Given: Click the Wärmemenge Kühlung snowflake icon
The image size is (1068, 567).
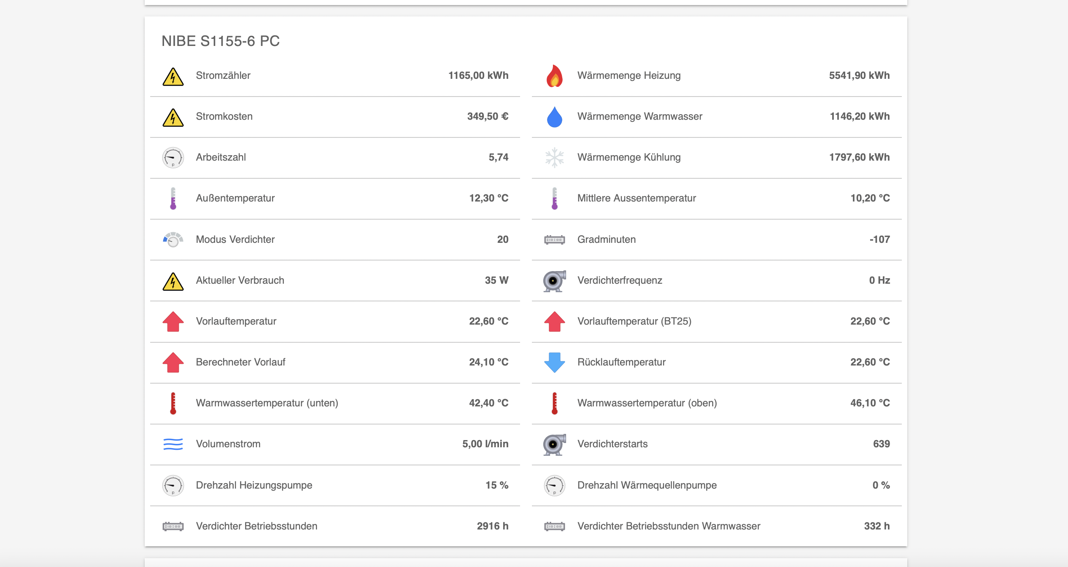Looking at the screenshot, I should coord(555,158).
